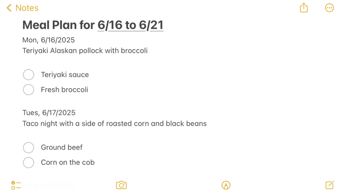Tick the Corn on the cob circle
The image size is (345, 194).
29,162
